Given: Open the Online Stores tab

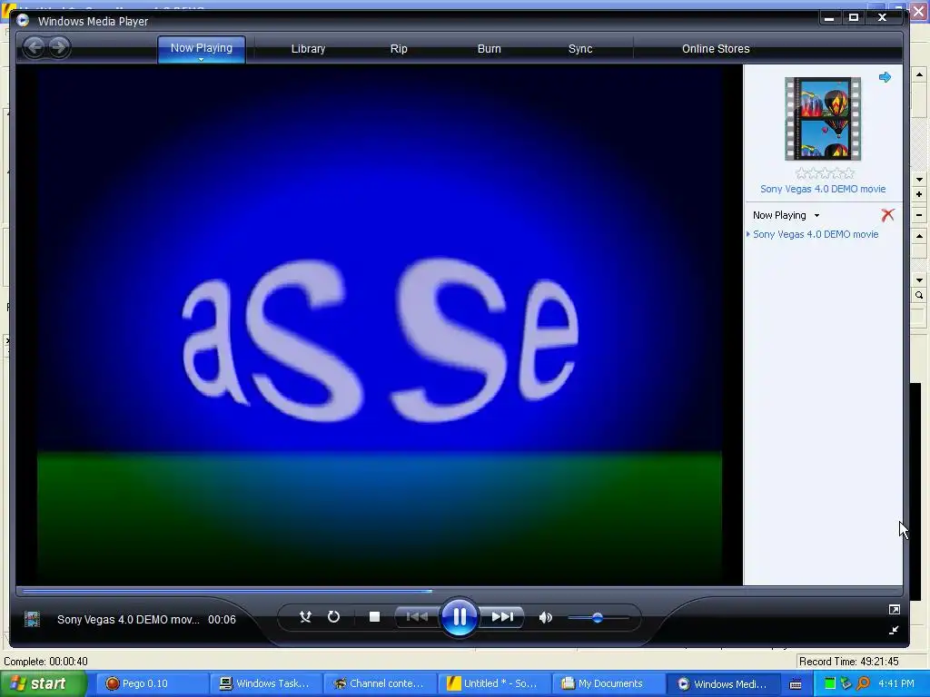Looking at the screenshot, I should point(716,49).
